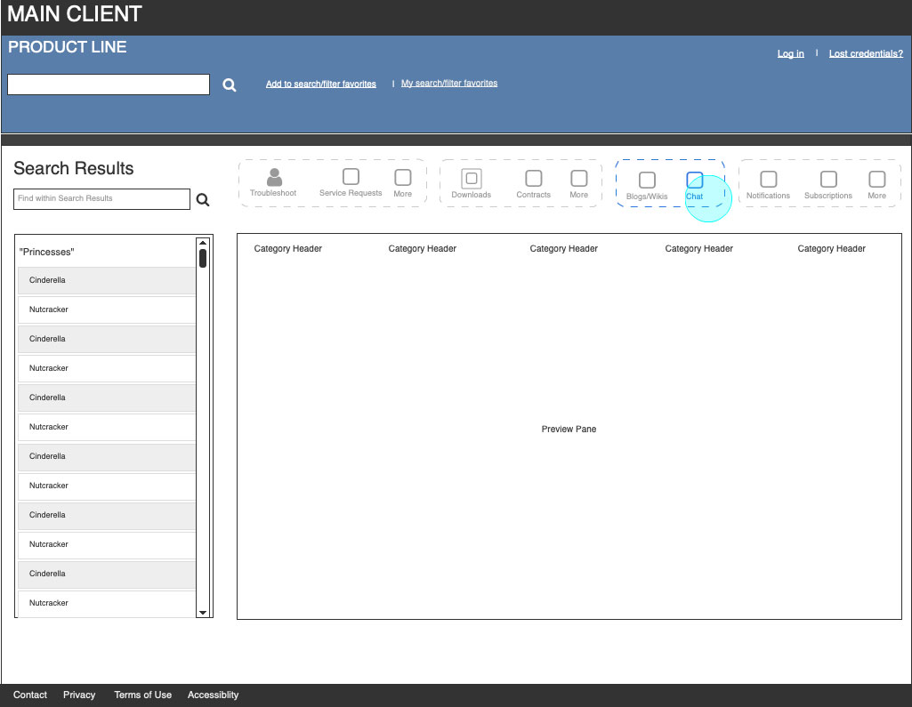
Task: Expand More next to Service Requests
Action: 403,178
